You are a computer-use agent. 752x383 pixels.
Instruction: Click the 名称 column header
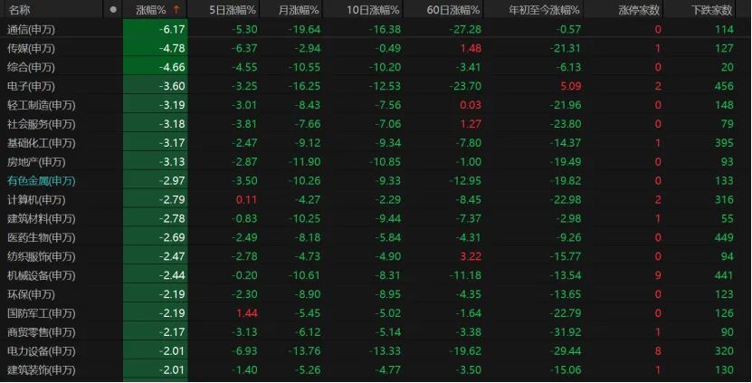(x=19, y=10)
